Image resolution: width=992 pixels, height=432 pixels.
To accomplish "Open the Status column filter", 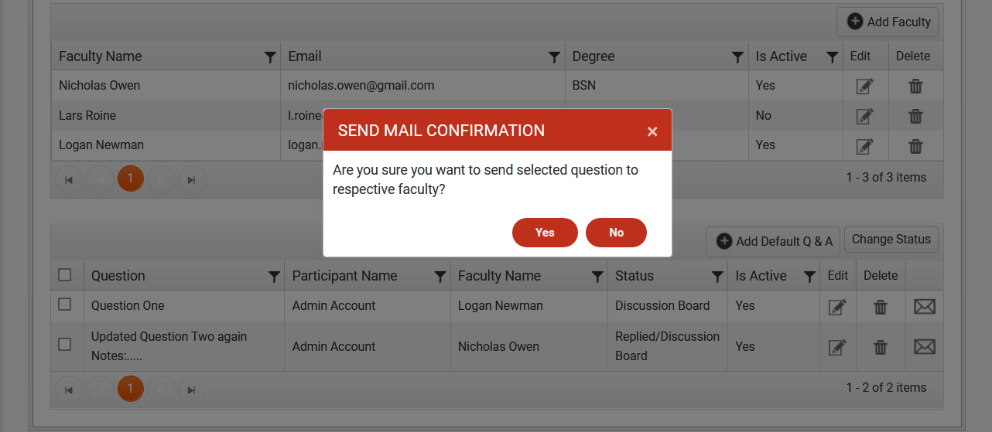I will tap(717, 277).
